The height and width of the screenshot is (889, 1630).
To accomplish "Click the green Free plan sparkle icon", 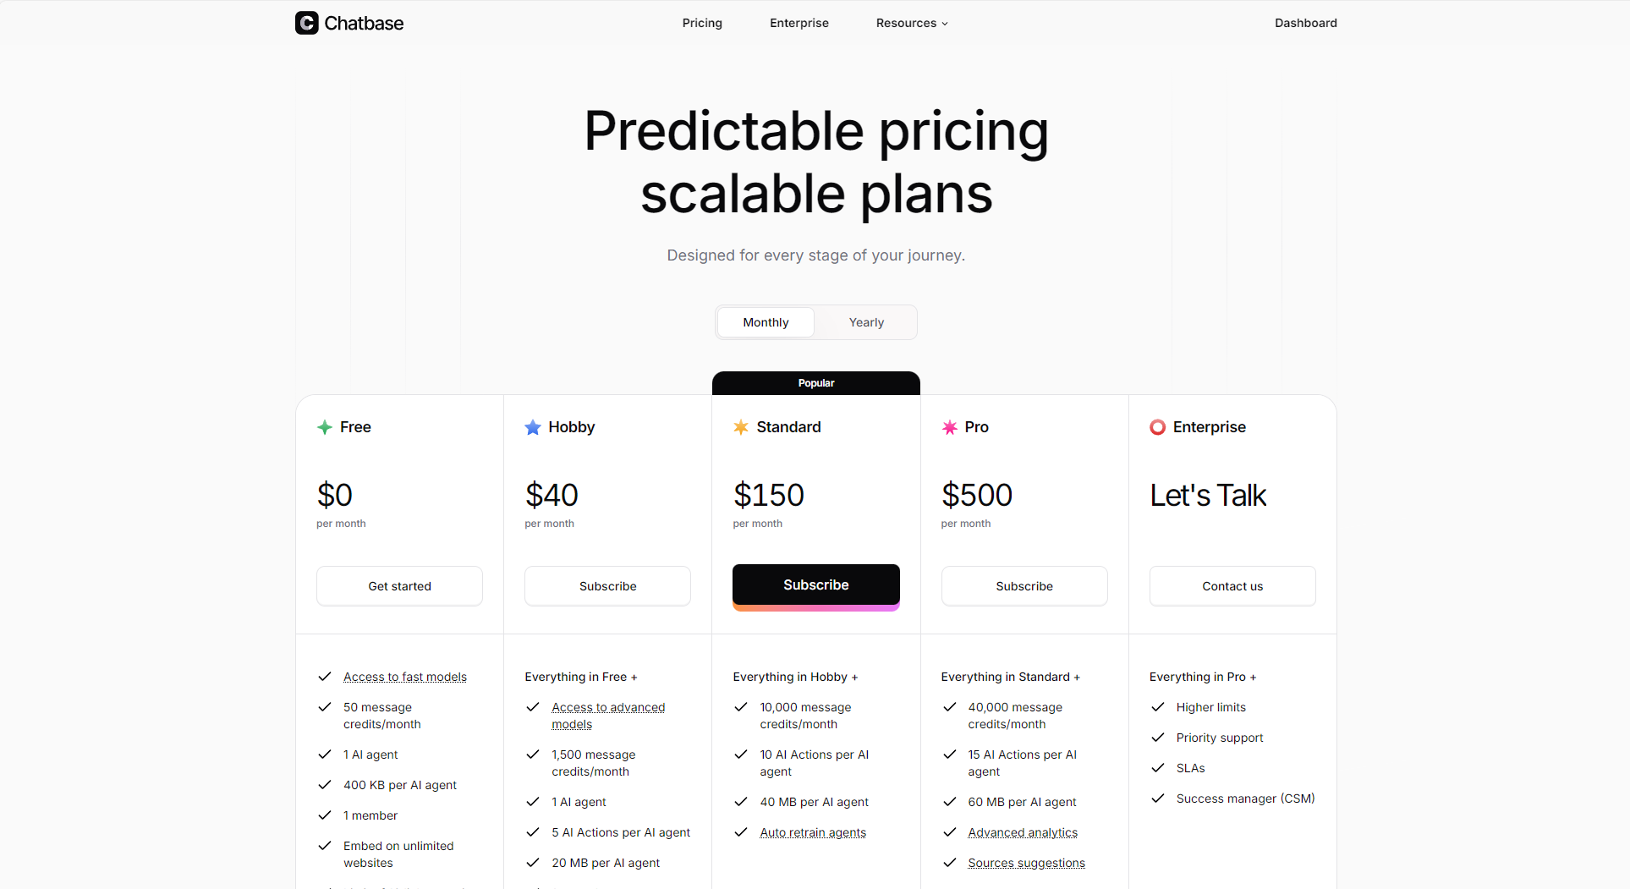I will (x=325, y=427).
